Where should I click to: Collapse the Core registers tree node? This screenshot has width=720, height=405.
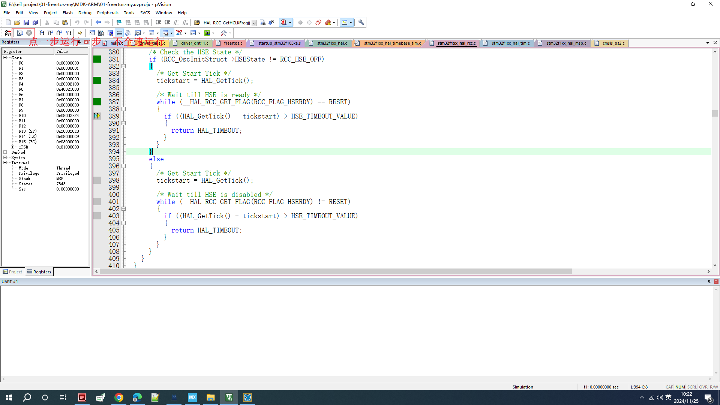point(5,58)
